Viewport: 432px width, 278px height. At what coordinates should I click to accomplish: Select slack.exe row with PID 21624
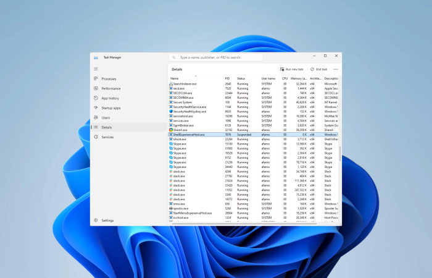253,180
